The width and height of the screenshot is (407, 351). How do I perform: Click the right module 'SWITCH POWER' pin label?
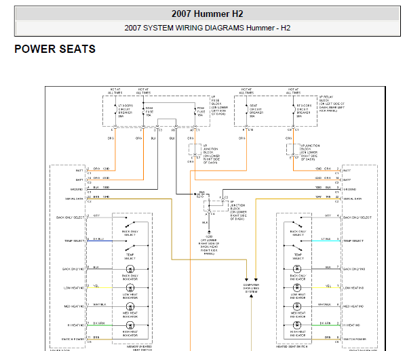pyautogui.click(x=355, y=339)
